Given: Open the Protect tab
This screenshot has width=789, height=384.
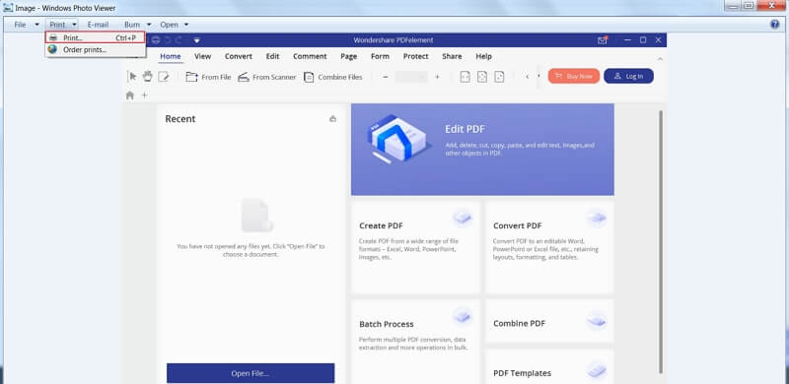Looking at the screenshot, I should tap(415, 56).
